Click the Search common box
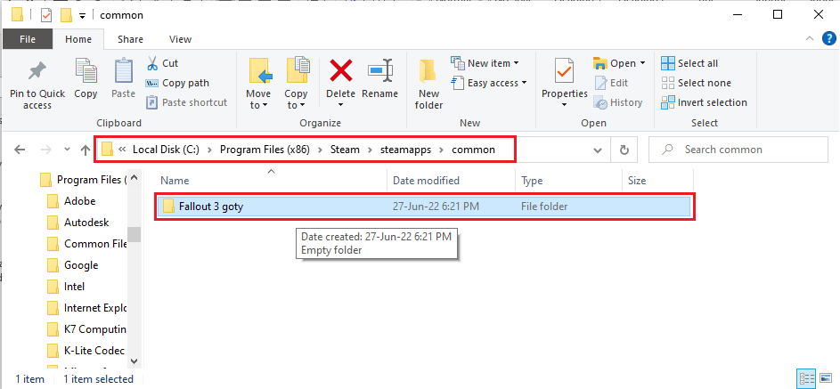The width and height of the screenshot is (840, 389). pos(738,150)
